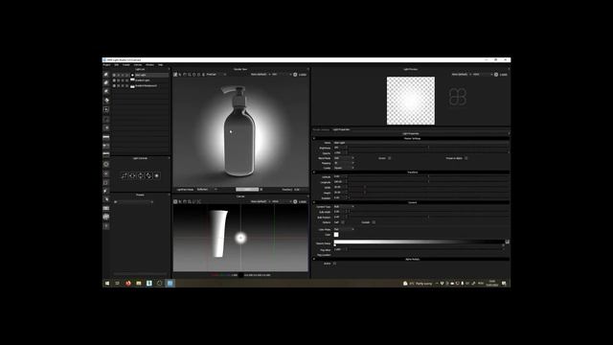
Task: Toggle the Half option checkbox
Action: pos(343,222)
